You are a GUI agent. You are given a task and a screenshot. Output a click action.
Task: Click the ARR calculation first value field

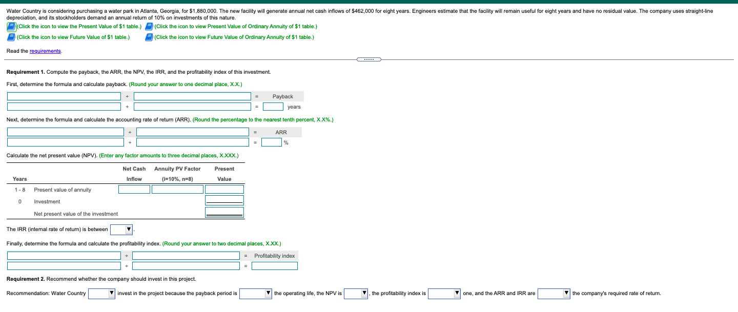[66, 142]
